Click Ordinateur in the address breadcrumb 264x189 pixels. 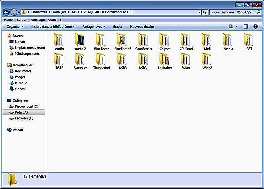[x=39, y=12]
